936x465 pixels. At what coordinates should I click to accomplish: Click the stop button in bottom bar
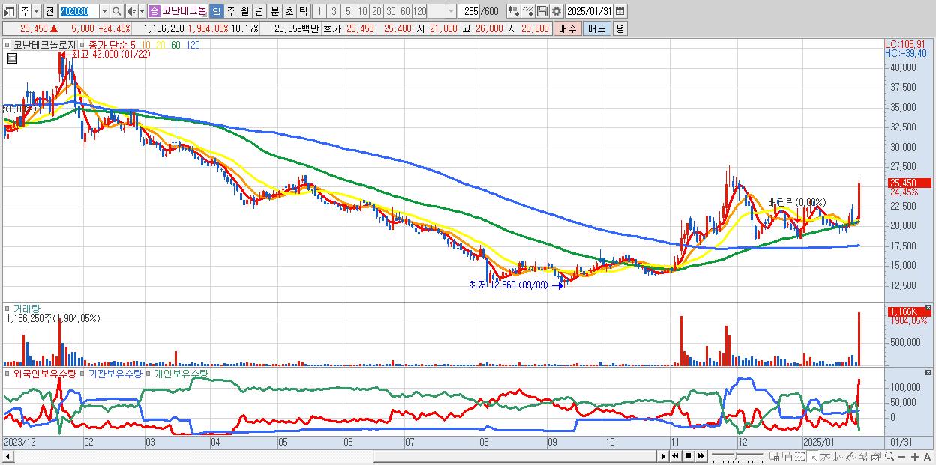pyautogui.click(x=688, y=456)
